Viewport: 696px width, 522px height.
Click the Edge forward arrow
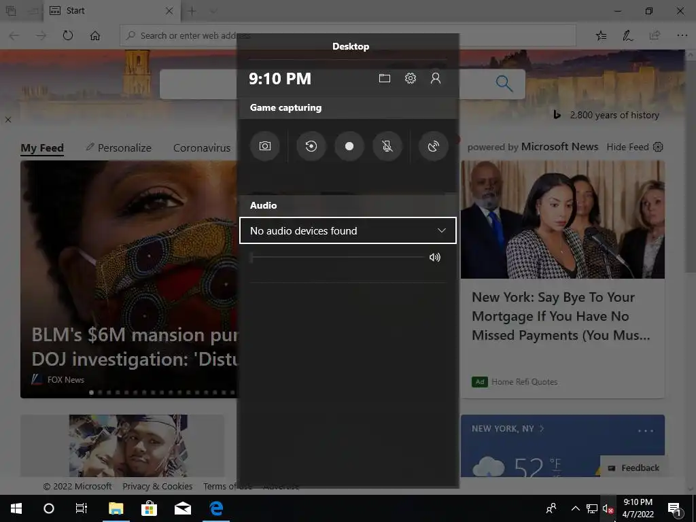click(41, 35)
